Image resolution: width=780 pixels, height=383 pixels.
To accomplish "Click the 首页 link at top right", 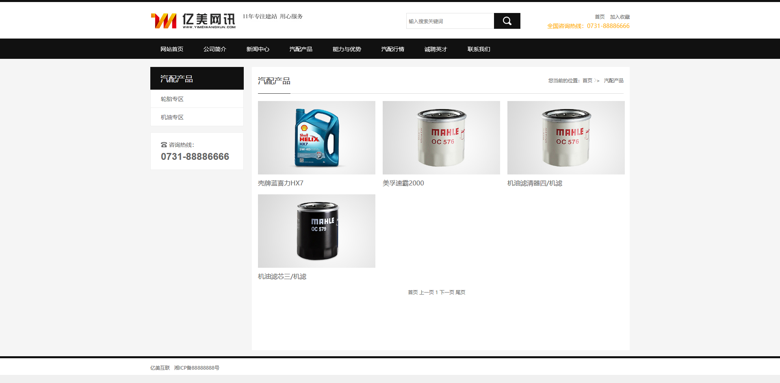I will click(600, 17).
